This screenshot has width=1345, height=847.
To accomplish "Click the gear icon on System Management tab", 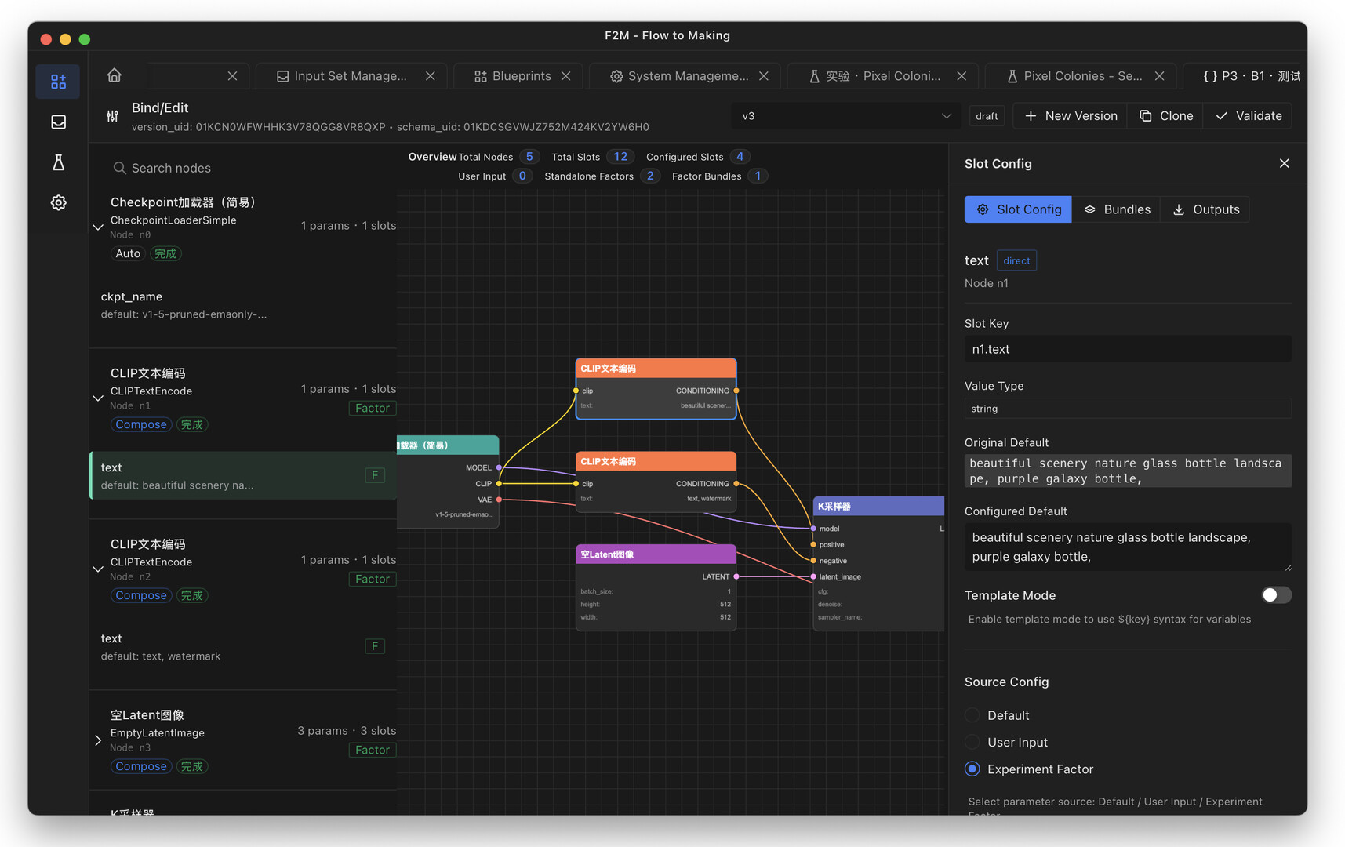I will click(617, 75).
